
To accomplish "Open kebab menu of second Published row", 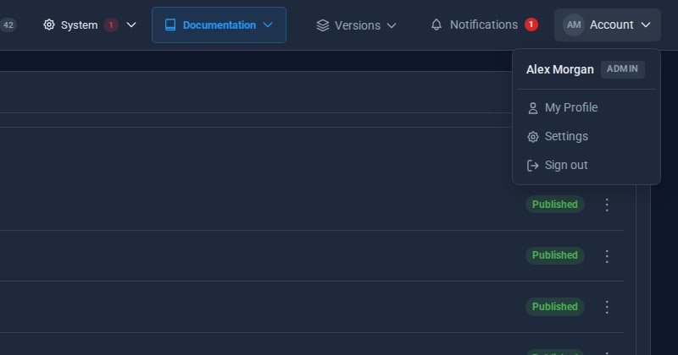I will [x=607, y=256].
